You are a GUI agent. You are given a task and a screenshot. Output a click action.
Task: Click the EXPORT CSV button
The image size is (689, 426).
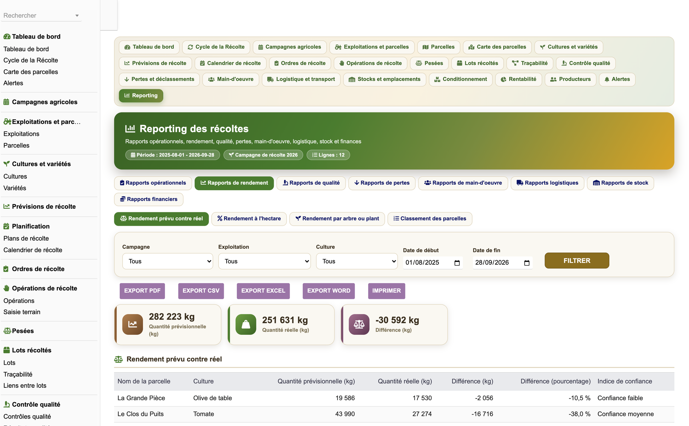[x=201, y=291]
